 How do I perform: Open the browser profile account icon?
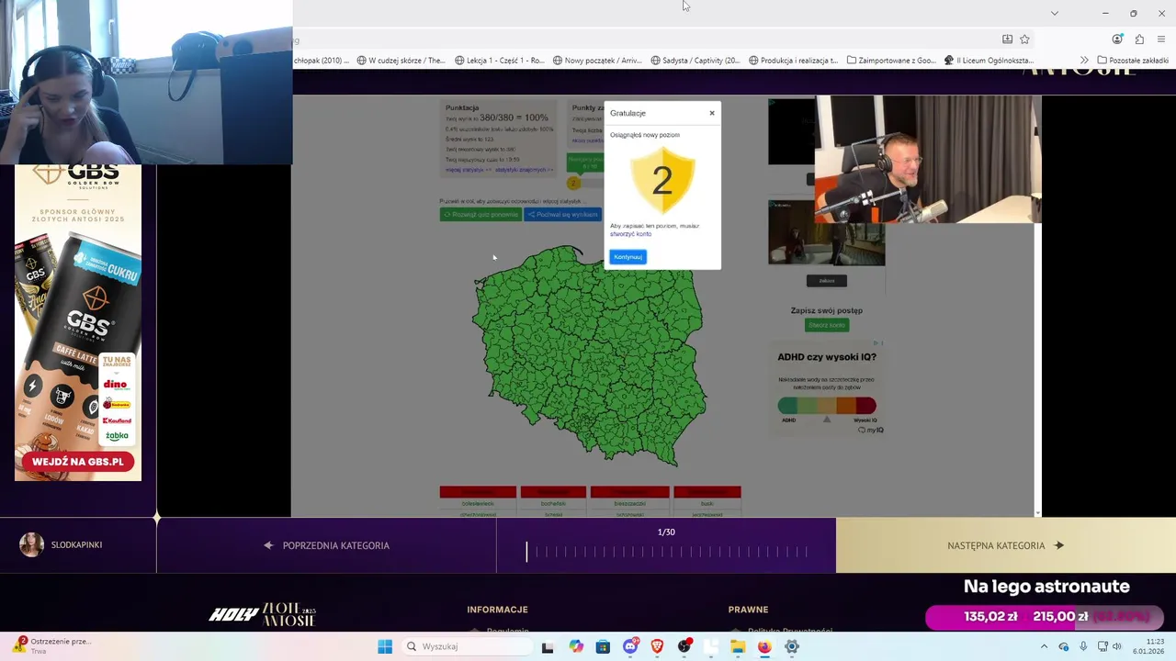tap(1117, 39)
